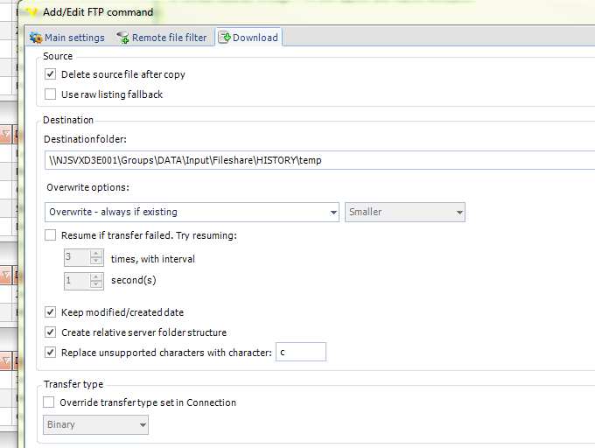The image size is (595, 448).
Task: Switch to the Main settings tab
Action: pyautogui.click(x=73, y=38)
